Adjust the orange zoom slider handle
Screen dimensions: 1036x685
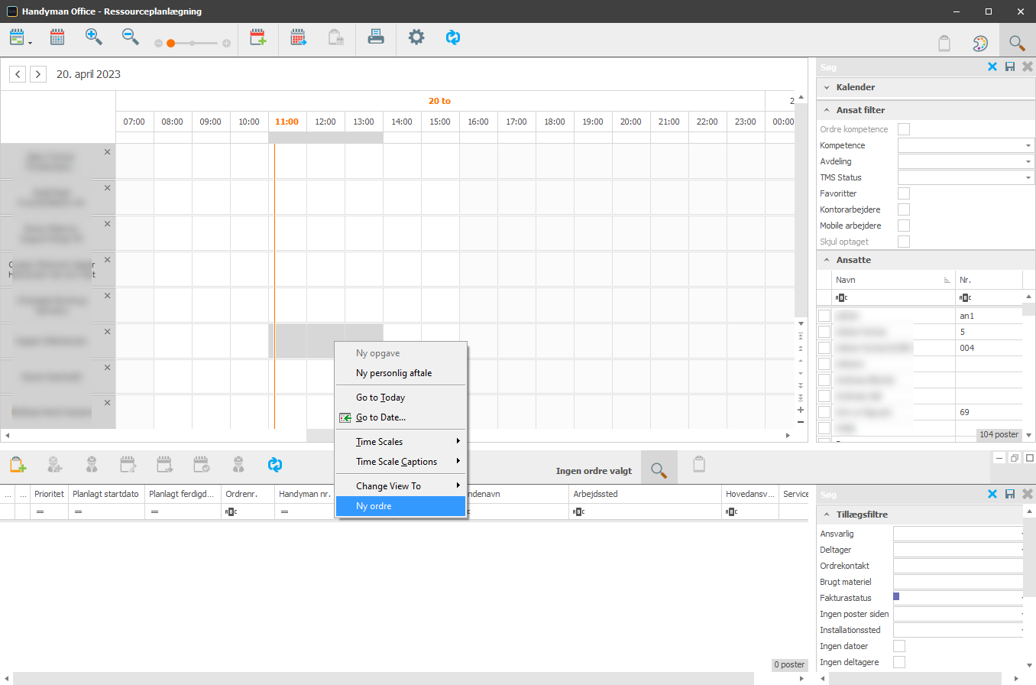pyautogui.click(x=171, y=44)
